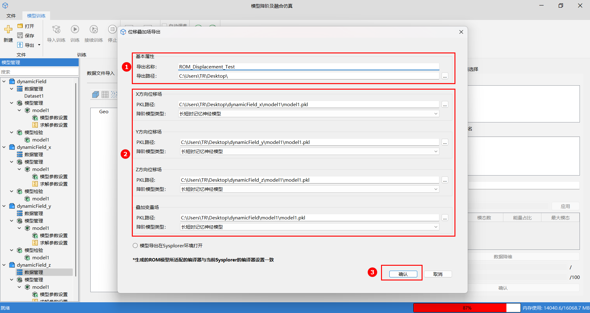Click the Import Training (导入训练) icon
The height and width of the screenshot is (313, 590).
[56, 29]
